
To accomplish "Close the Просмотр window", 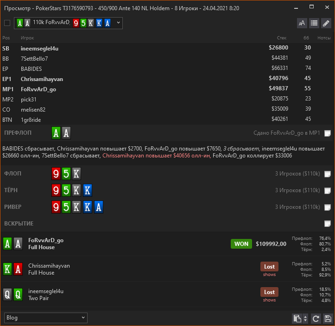I will point(327,7).
